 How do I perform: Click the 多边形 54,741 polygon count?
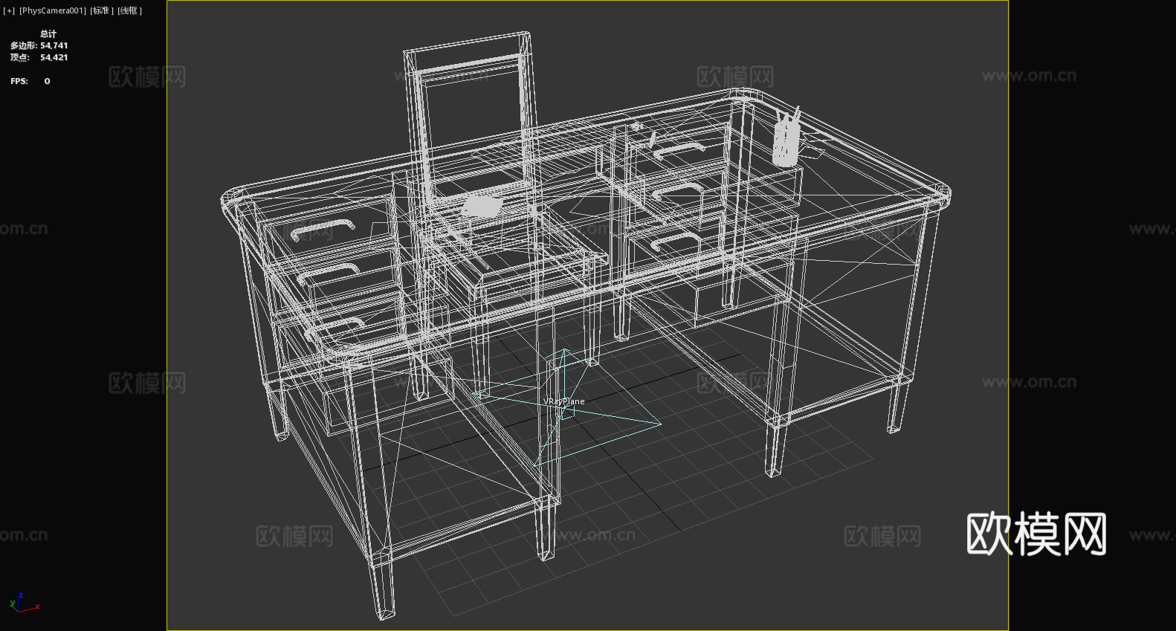click(x=39, y=45)
